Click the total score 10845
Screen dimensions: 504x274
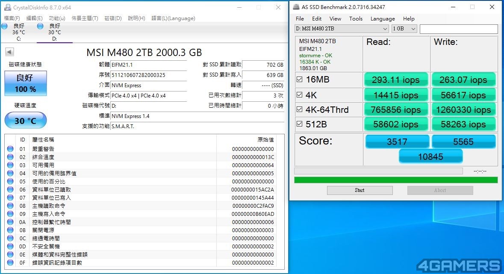[431, 156]
